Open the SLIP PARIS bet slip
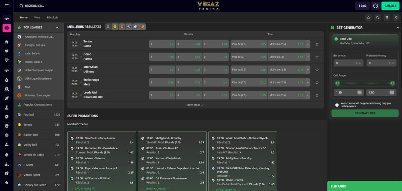This screenshot has width=402, height=191. pos(364,186)
